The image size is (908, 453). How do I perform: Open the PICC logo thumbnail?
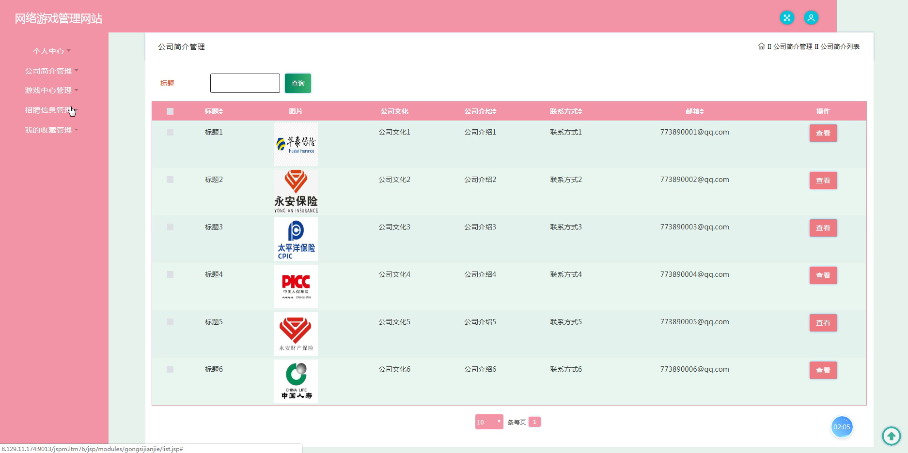(296, 287)
